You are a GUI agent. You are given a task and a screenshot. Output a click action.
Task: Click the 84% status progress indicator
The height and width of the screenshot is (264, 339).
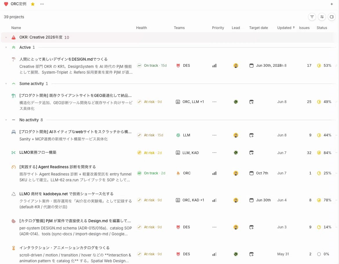click(x=324, y=153)
